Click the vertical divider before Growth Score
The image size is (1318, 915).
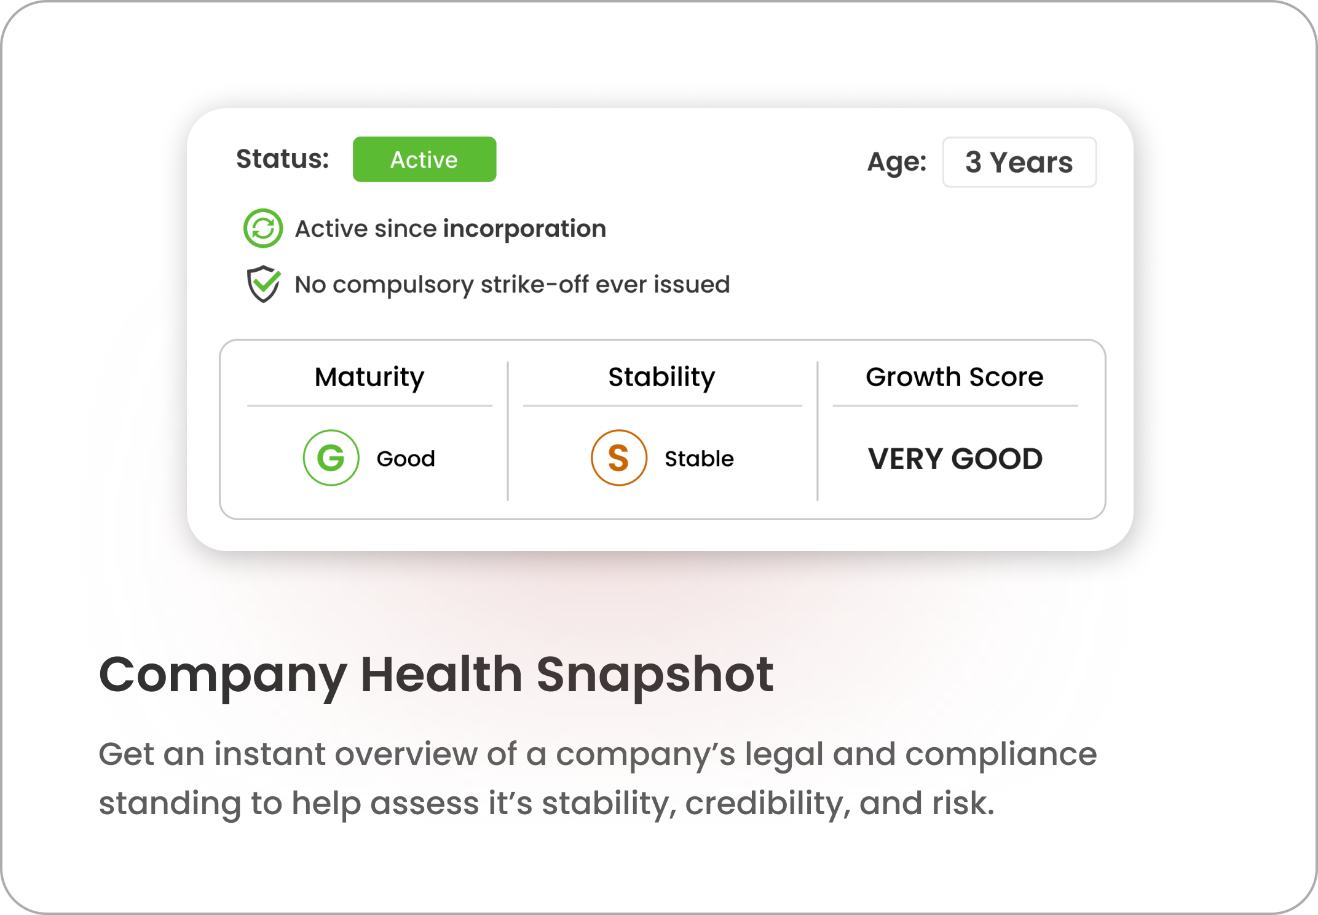point(817,431)
